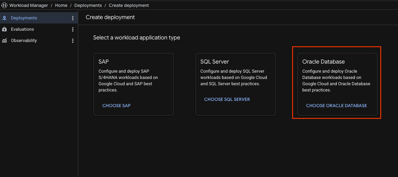Viewport: 398px width, 177px height.
Task: Click the Deployments sidebar icon
Action: point(4,18)
